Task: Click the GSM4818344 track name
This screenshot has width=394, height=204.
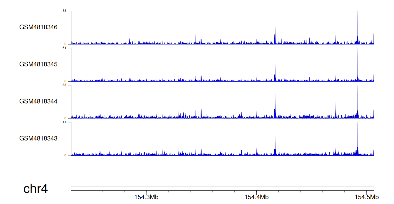Action: click(x=38, y=101)
